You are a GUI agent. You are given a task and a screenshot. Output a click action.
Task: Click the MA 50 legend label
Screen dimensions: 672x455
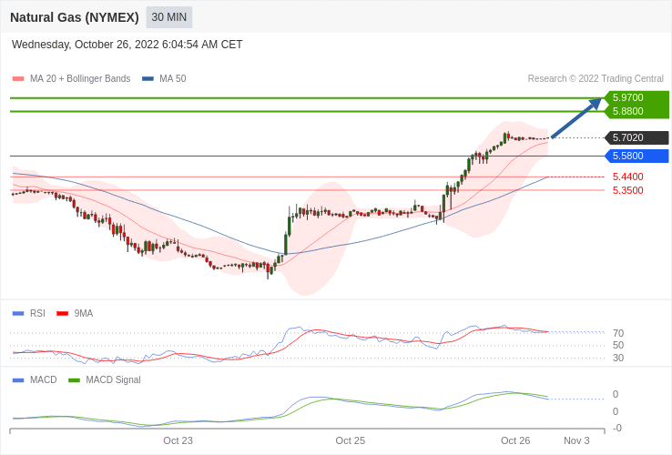173,79
